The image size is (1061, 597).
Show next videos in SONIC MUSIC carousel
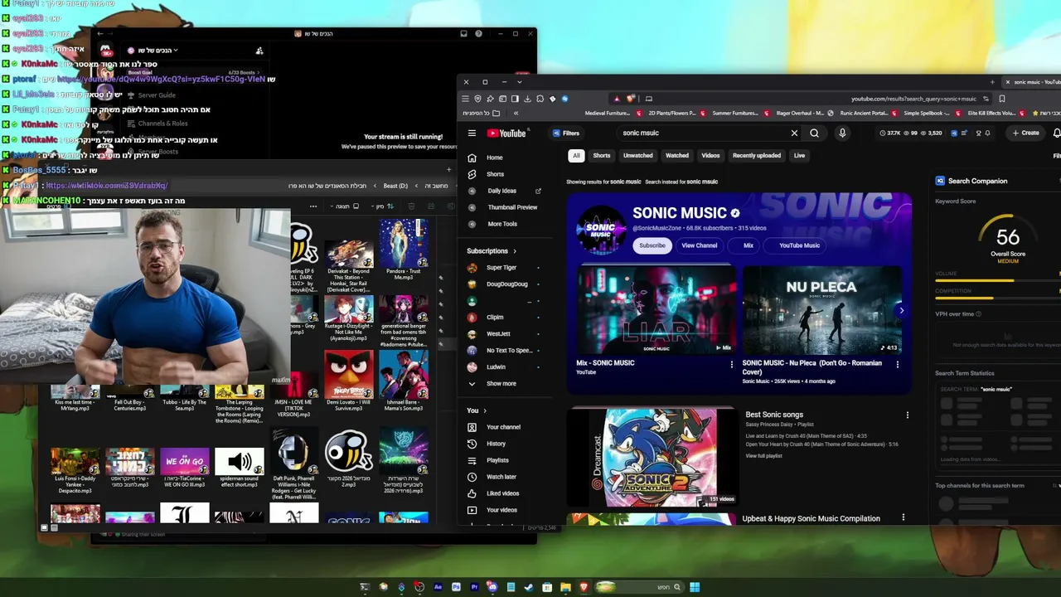[902, 310]
